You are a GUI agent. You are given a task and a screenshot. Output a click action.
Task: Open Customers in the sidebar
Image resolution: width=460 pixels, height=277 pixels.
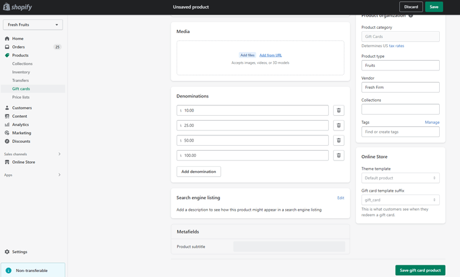21,108
